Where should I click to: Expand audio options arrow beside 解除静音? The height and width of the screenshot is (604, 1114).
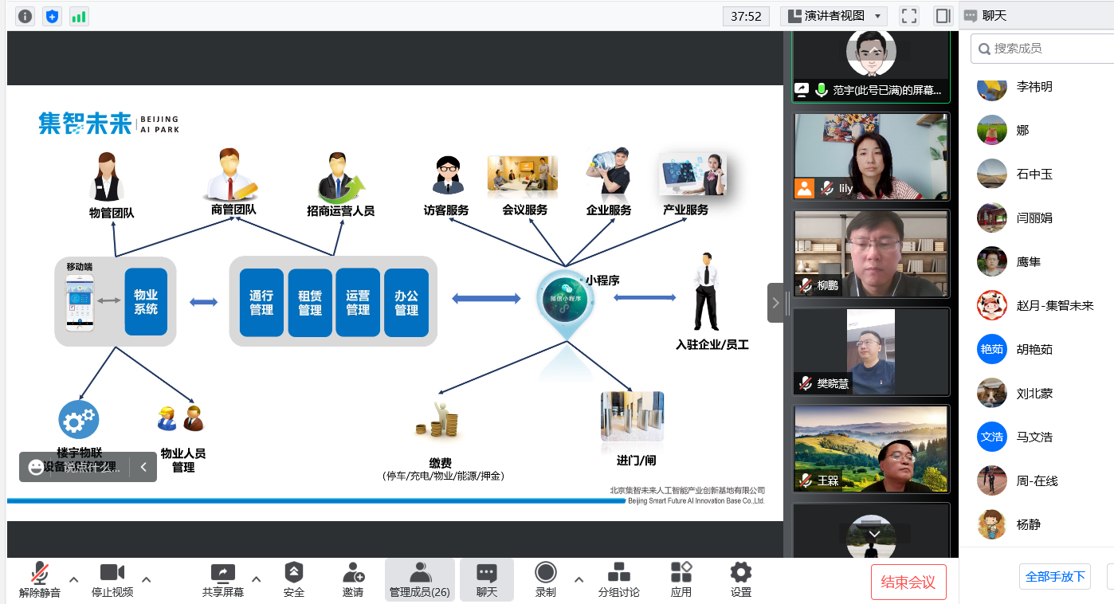click(74, 579)
